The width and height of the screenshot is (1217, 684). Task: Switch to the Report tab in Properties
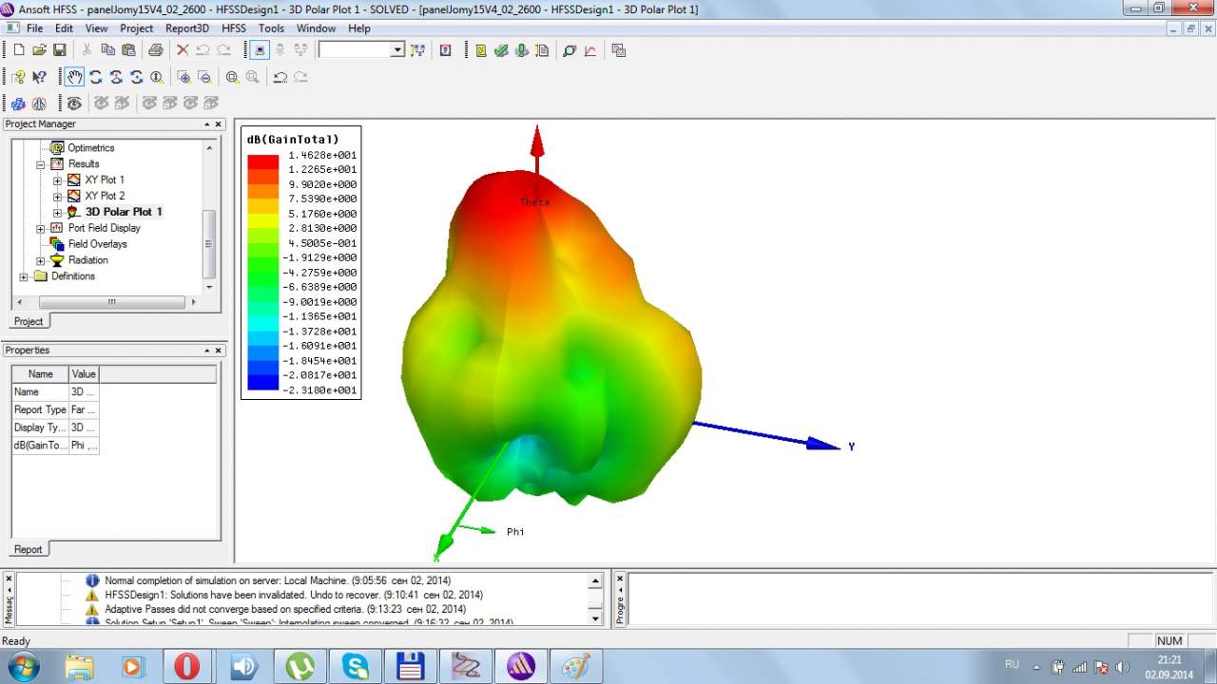[28, 549]
